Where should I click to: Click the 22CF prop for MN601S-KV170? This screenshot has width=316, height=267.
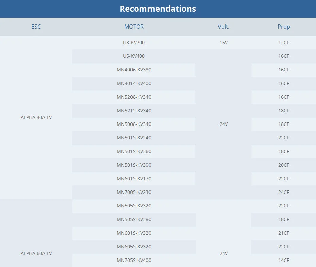coord(284,179)
